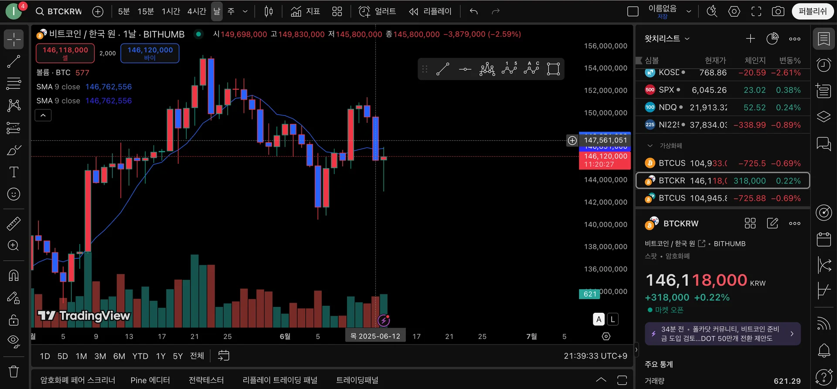Take a chart snapshot with camera icon
The width and height of the screenshot is (837, 389).
coord(778,11)
